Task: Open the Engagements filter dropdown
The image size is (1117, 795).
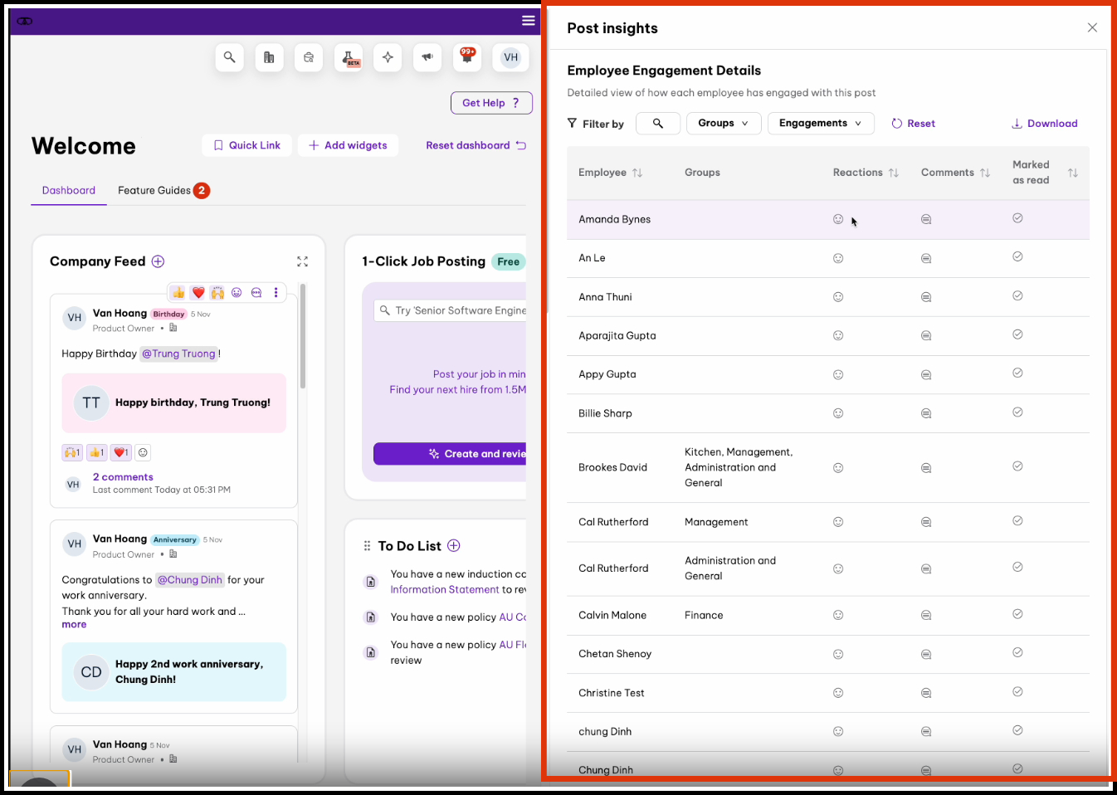Action: pyautogui.click(x=820, y=124)
